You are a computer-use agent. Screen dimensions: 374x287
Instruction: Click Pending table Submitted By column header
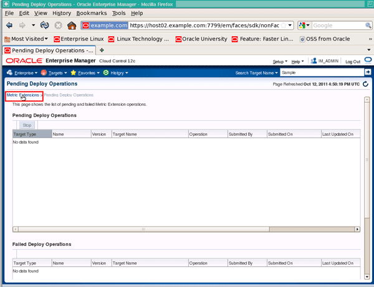[x=247, y=134]
